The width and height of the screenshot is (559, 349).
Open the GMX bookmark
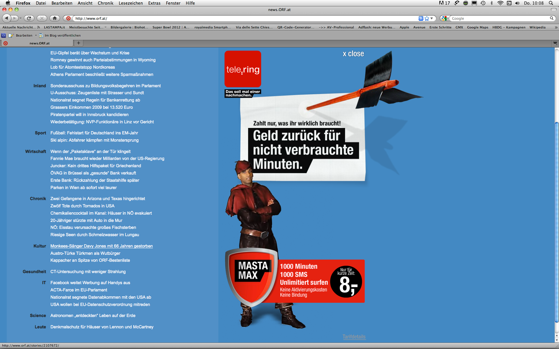tap(459, 27)
